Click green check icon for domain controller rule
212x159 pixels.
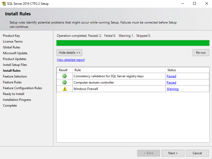coord(64,82)
